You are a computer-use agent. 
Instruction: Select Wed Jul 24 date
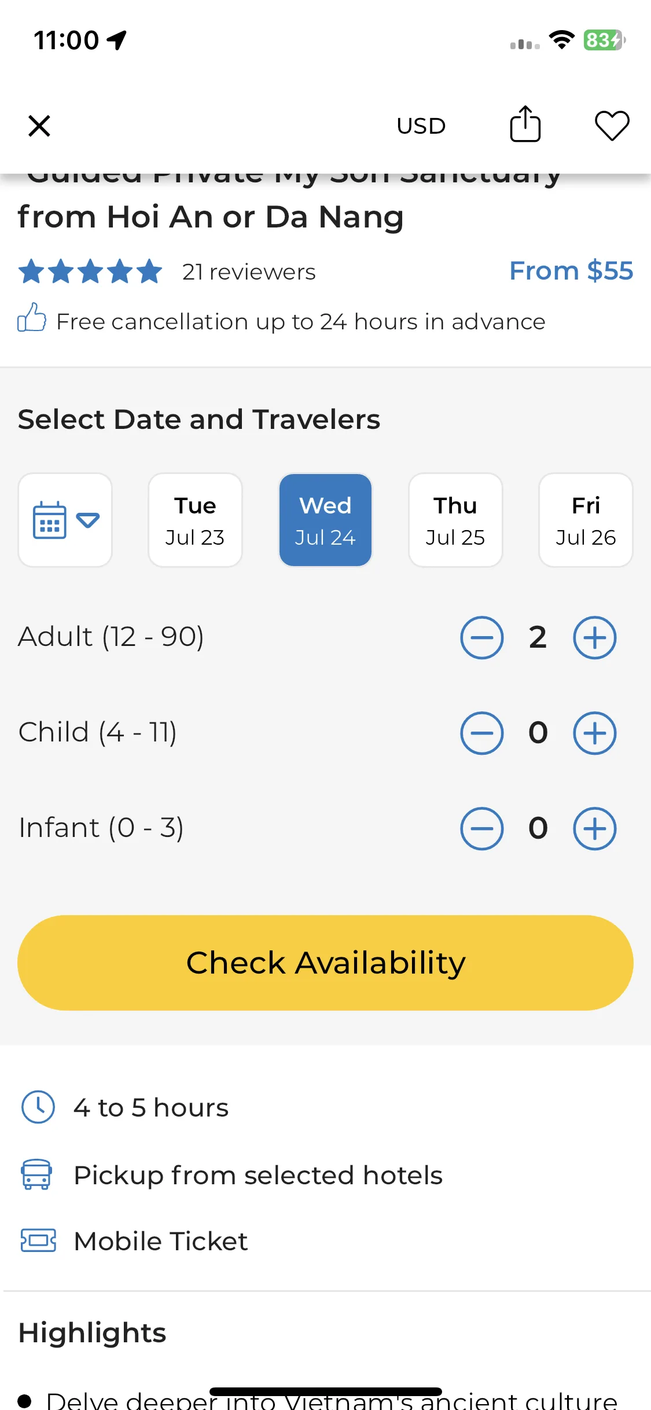(325, 520)
